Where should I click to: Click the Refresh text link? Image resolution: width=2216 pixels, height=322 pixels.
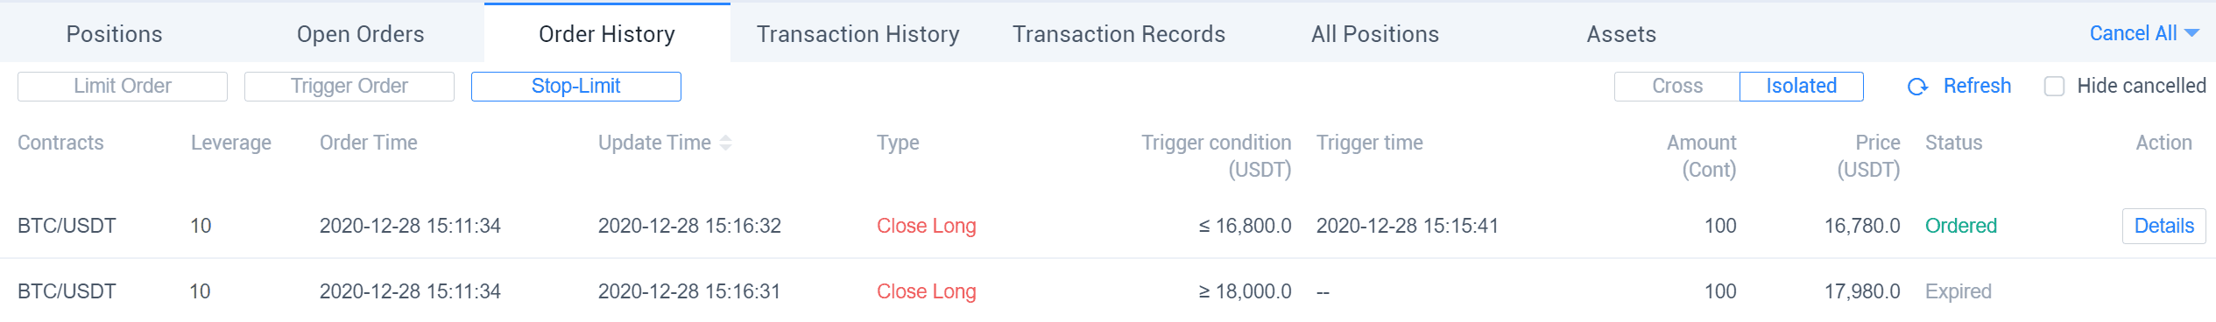coord(1977,86)
